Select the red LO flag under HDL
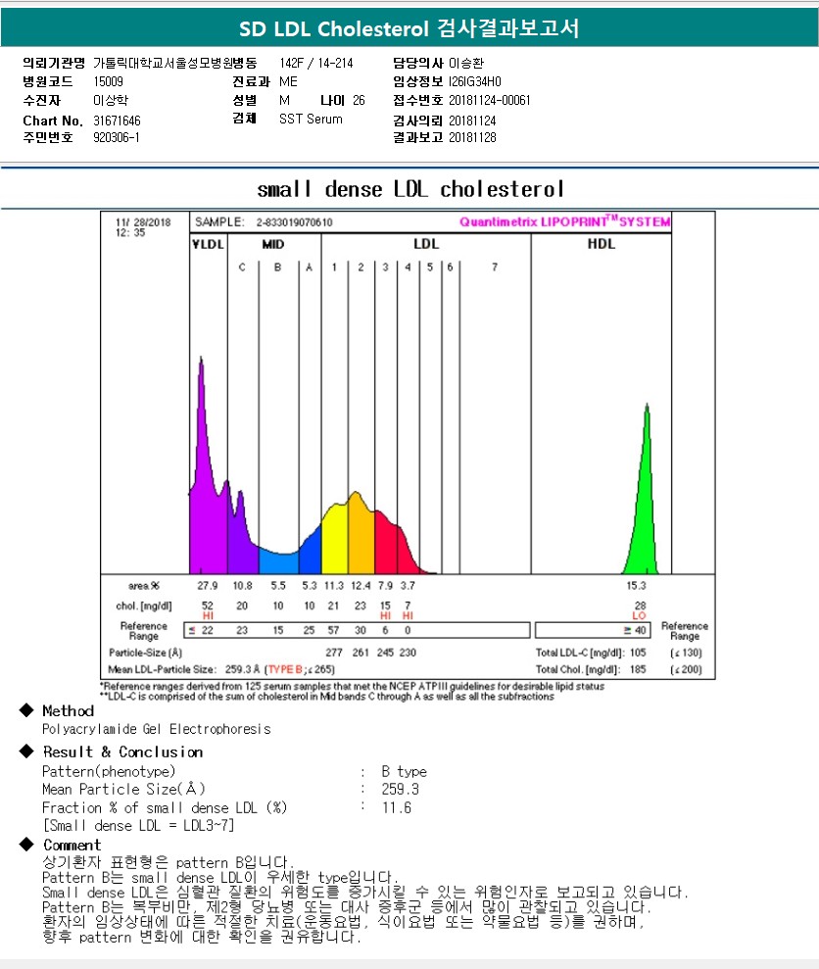This screenshot has width=819, height=969. (x=639, y=615)
